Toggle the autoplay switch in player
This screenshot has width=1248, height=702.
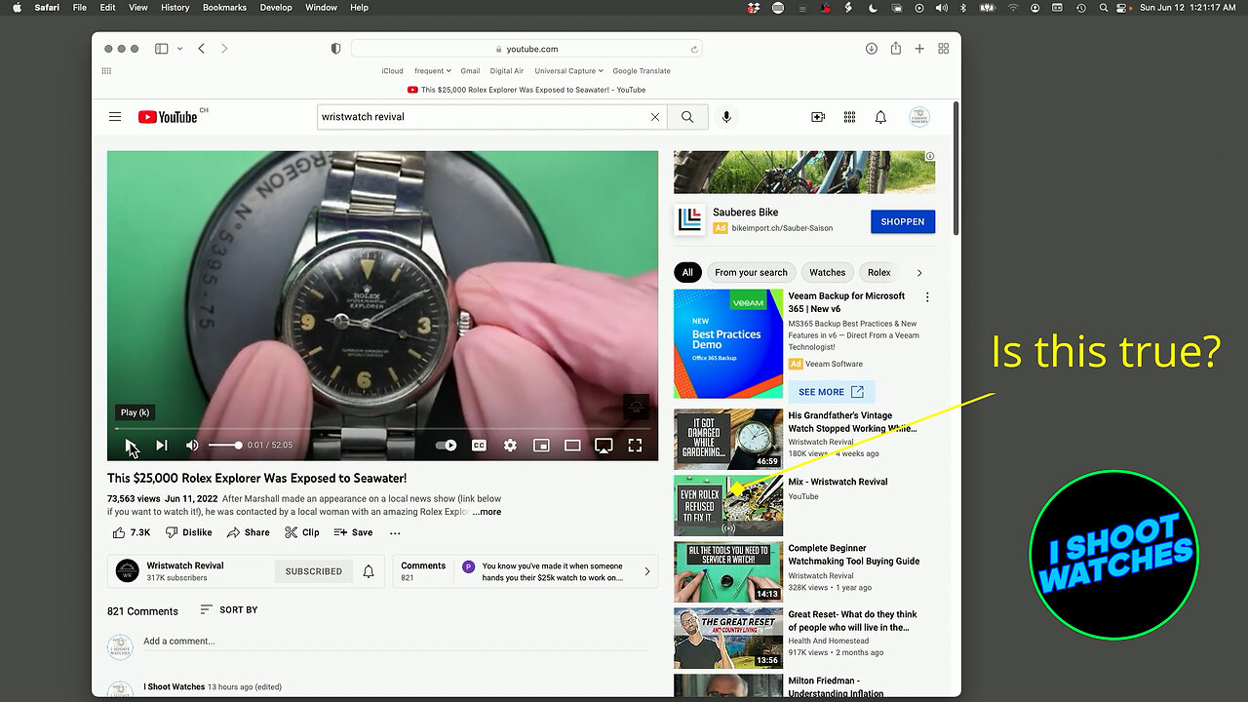point(446,446)
